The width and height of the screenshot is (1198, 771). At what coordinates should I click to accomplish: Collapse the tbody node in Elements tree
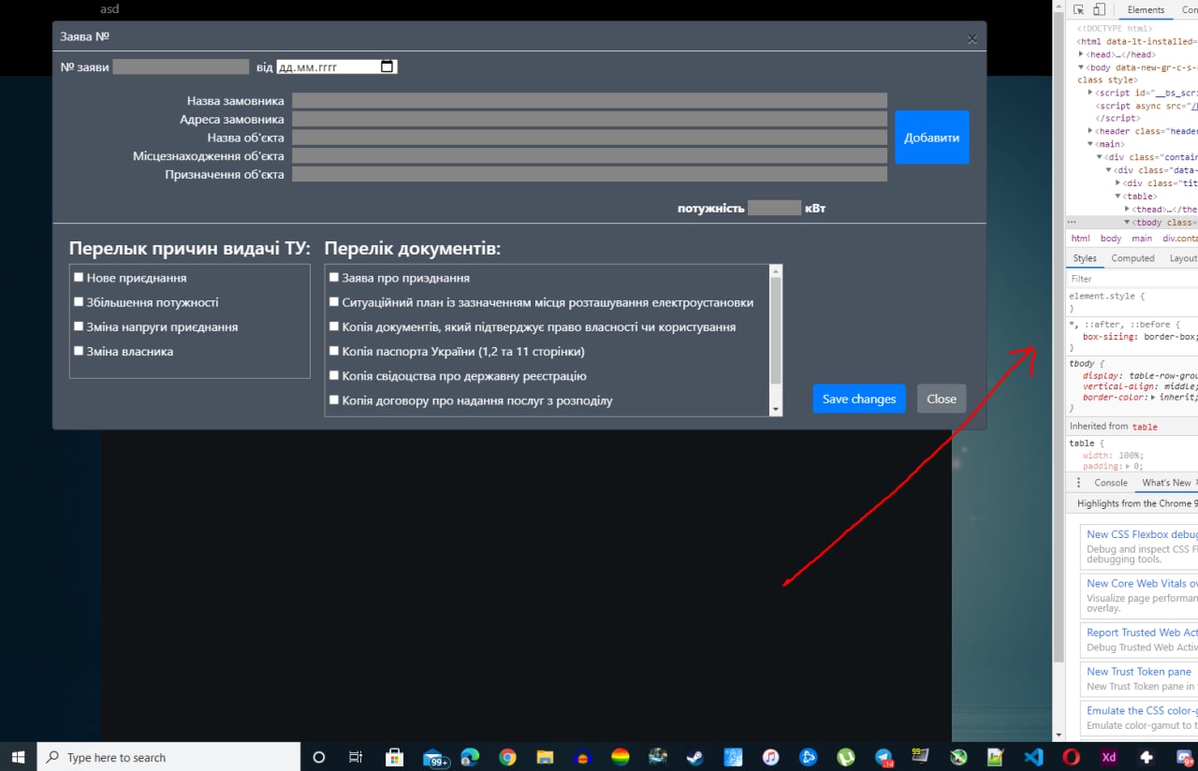1128,223
